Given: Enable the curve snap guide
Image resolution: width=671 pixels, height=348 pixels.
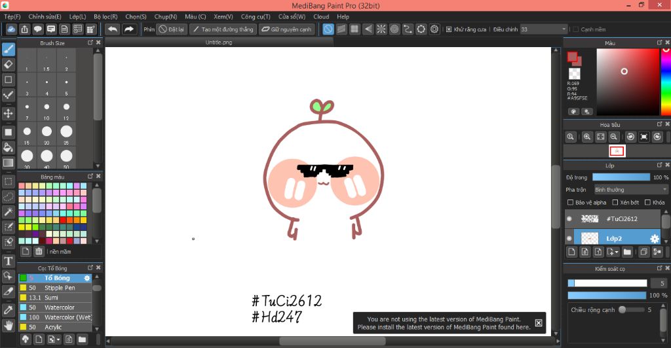Looking at the screenshot, I should point(408,29).
